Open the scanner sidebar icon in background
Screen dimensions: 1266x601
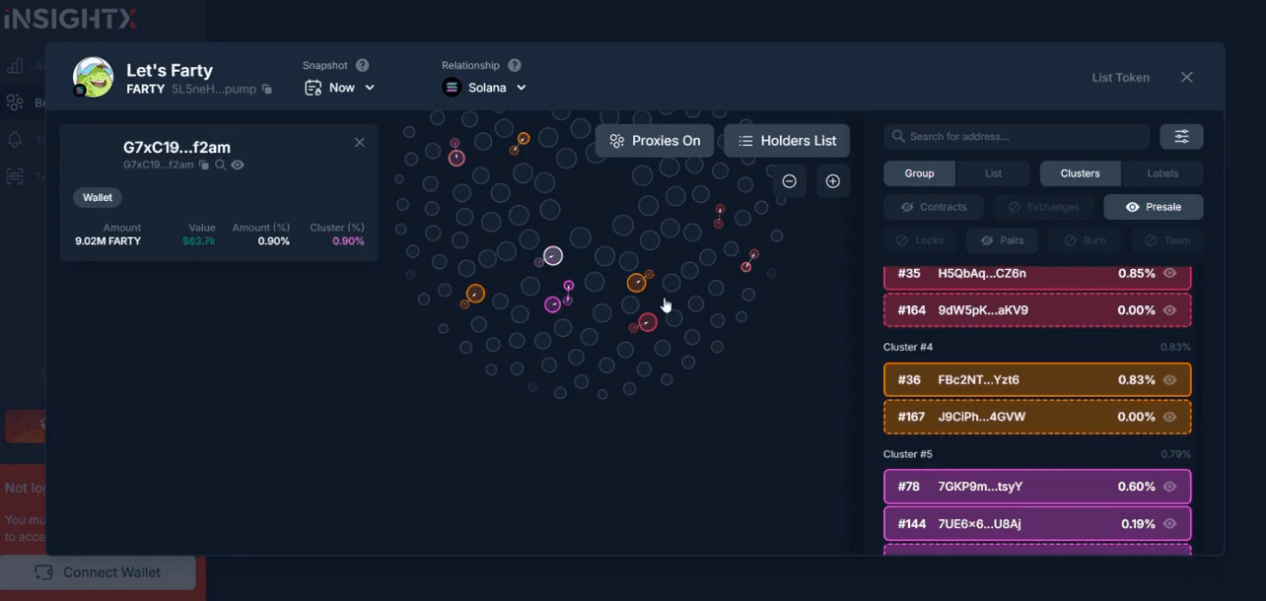[15, 176]
